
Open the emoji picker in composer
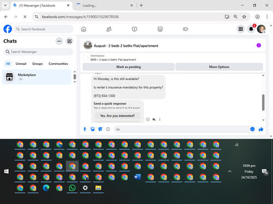(x=252, y=129)
